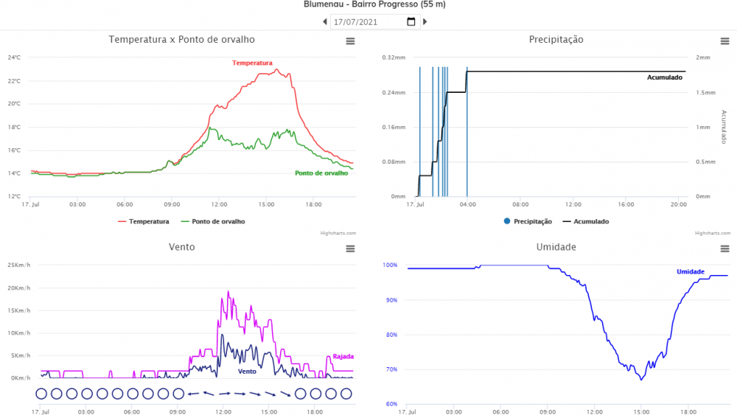Go to previous day with left arrow
This screenshot has height=418, width=737.
point(325,21)
